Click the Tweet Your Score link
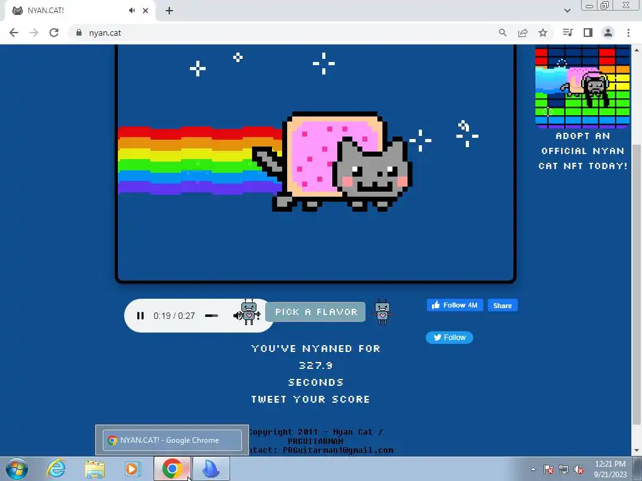The image size is (642, 481). click(x=310, y=399)
